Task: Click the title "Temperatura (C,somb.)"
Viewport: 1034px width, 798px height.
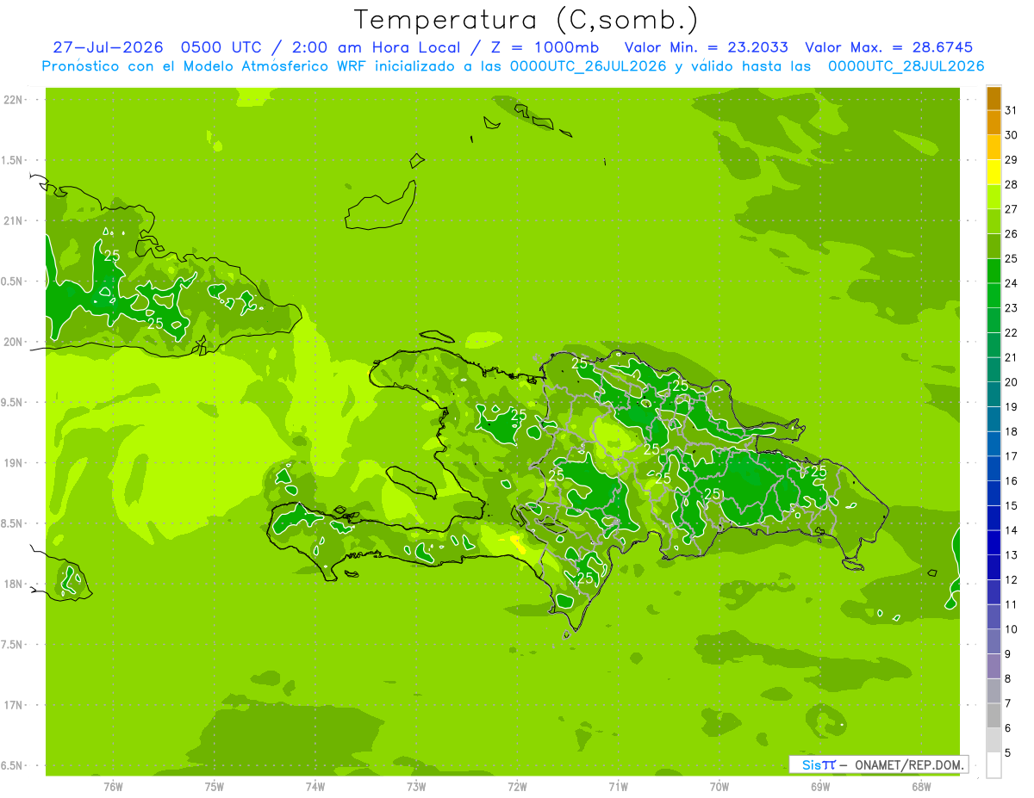Action: tap(526, 20)
